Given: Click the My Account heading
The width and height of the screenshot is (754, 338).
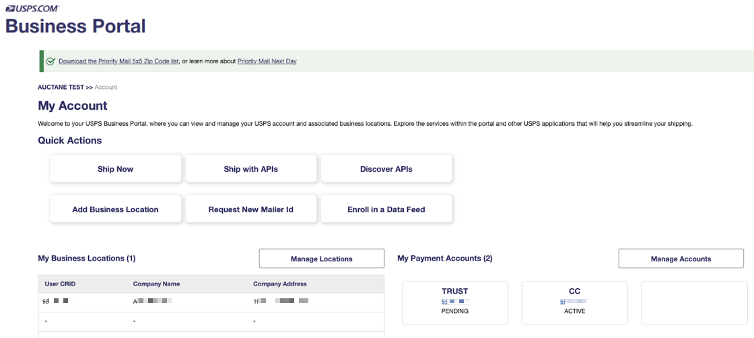Looking at the screenshot, I should pos(73,106).
